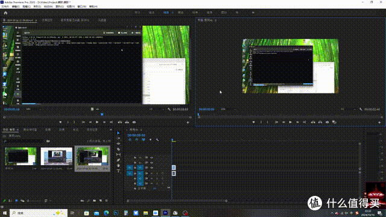Click the trash Clear icon in Project panel
The width and height of the screenshot is (386, 217).
click(106, 201)
